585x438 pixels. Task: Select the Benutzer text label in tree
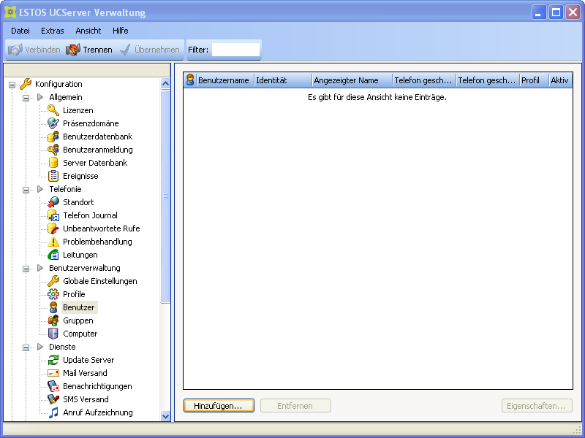(79, 307)
